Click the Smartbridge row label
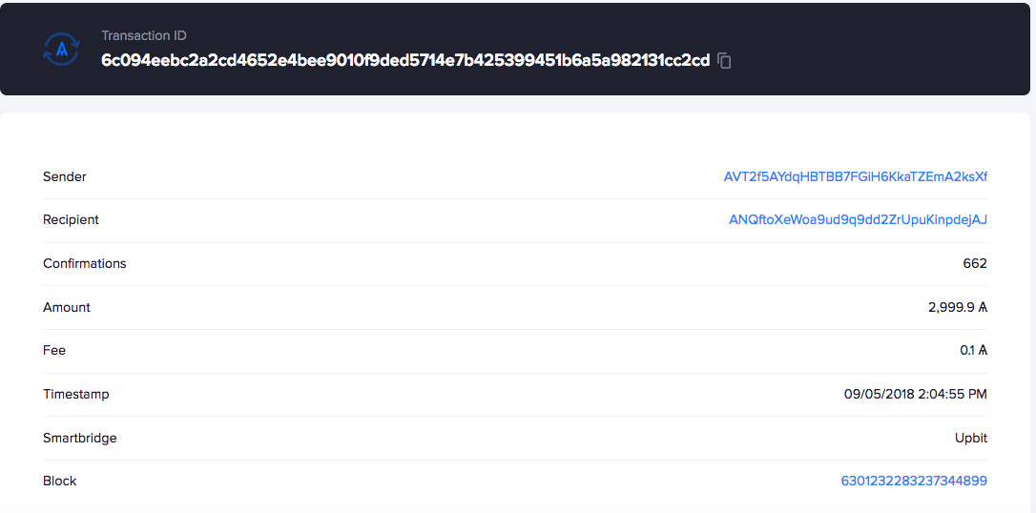The height and width of the screenshot is (513, 1036). coord(80,438)
